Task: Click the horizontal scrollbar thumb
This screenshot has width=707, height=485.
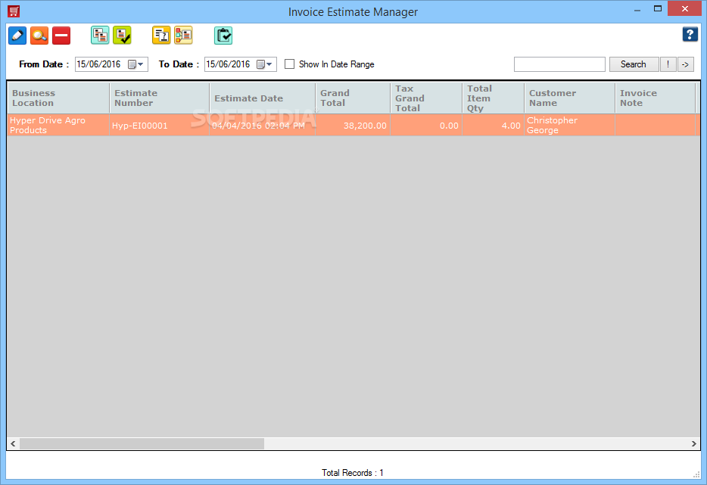Action: [x=142, y=443]
